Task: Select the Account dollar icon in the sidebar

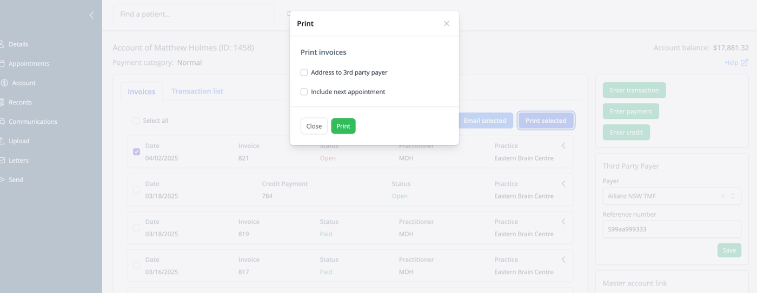Action: click(4, 83)
